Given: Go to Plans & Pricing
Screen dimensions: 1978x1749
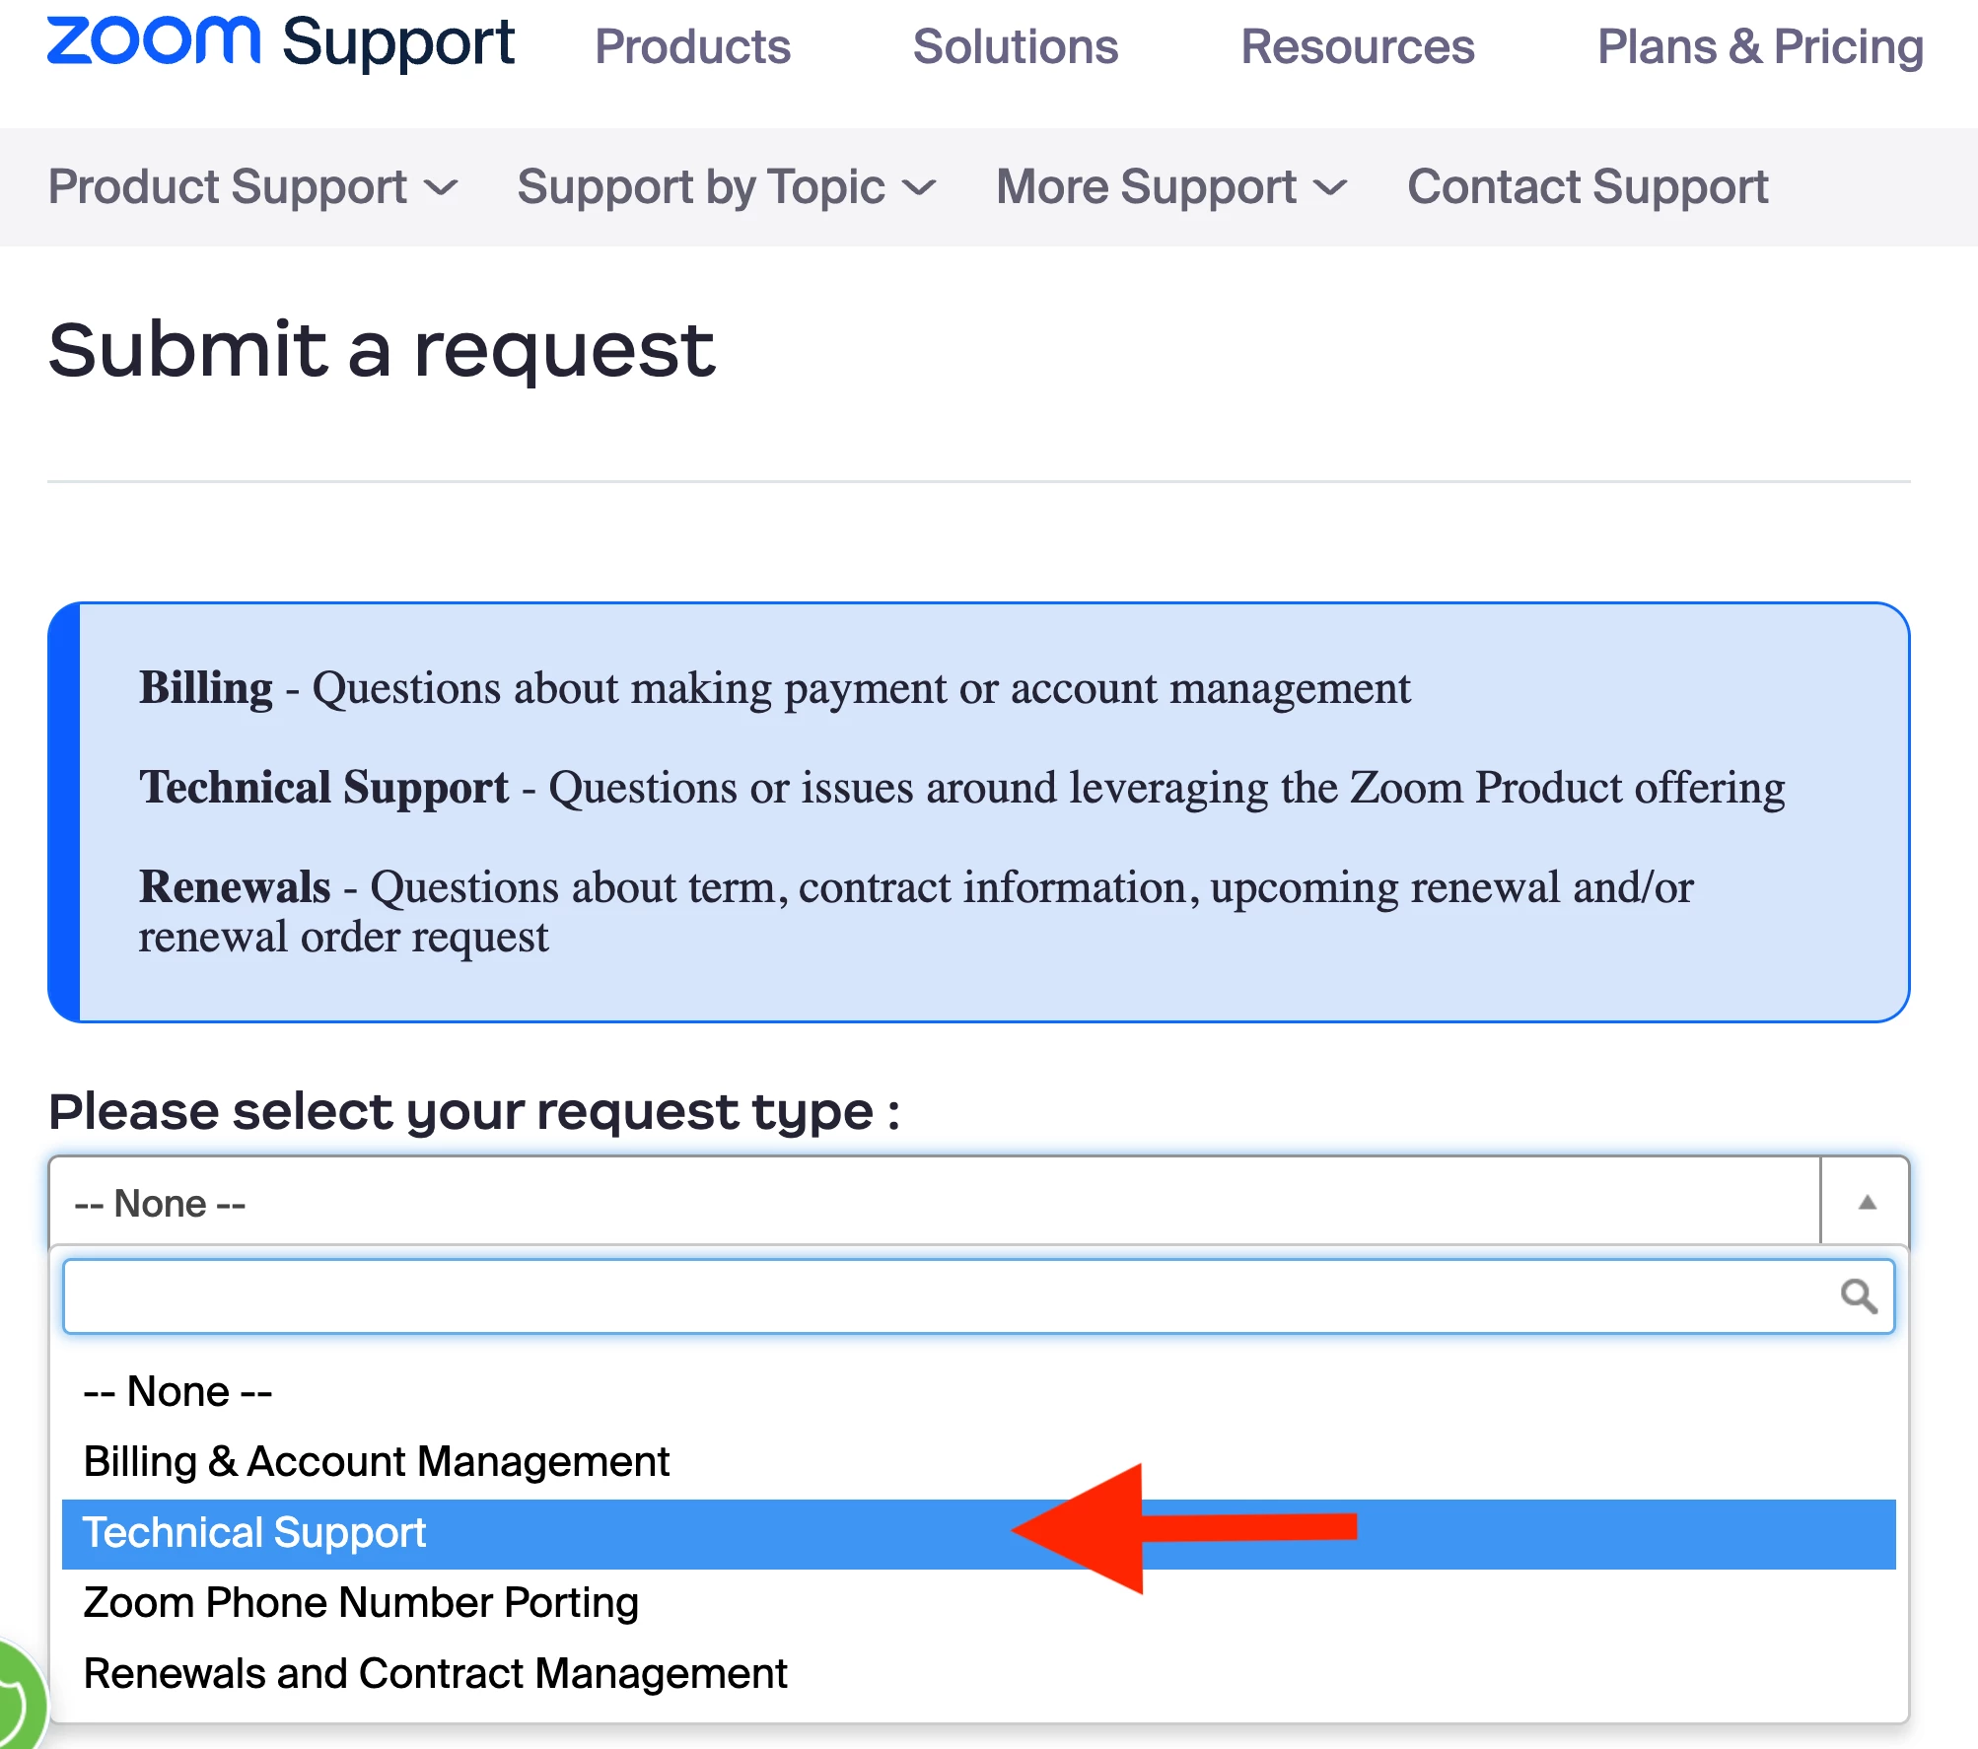Looking at the screenshot, I should 1760,46.
